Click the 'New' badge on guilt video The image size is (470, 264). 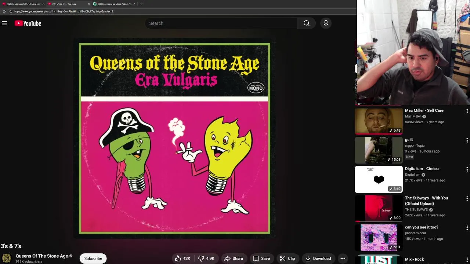(x=409, y=157)
